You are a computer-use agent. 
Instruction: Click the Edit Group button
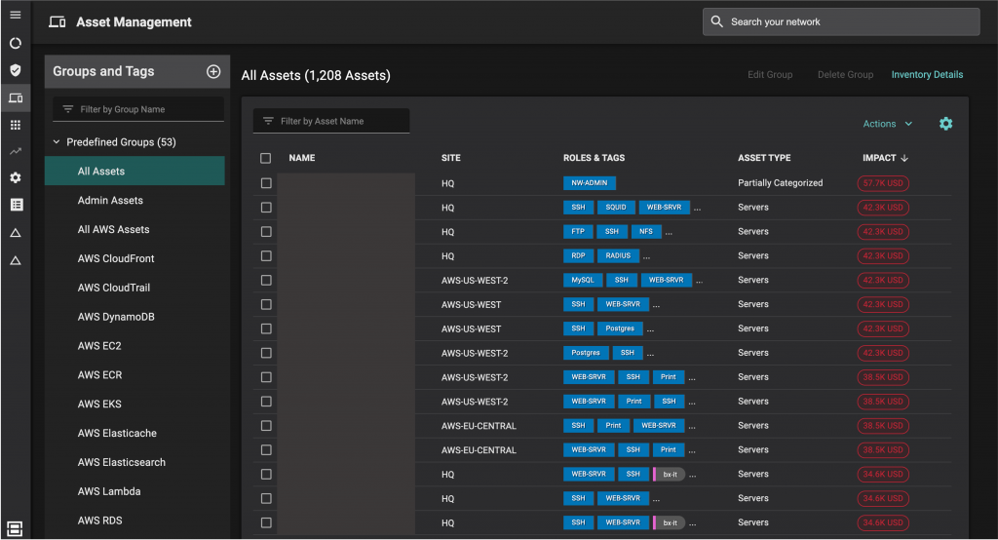(770, 75)
